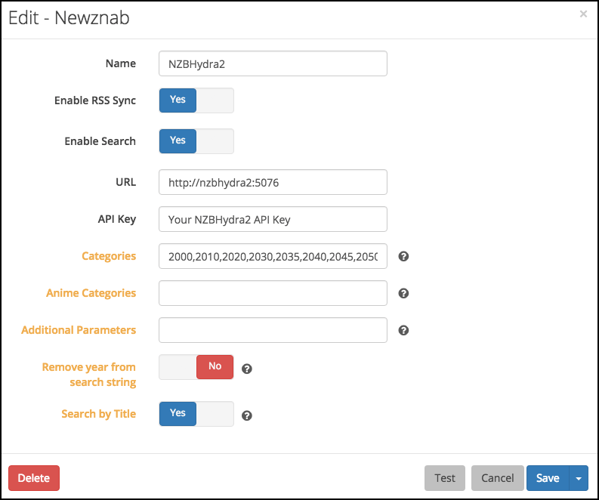The width and height of the screenshot is (599, 500).
Task: Open the Additional Parameters help tooltip icon
Action: point(403,330)
